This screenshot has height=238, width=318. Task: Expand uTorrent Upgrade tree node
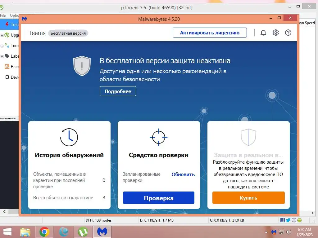2,35
